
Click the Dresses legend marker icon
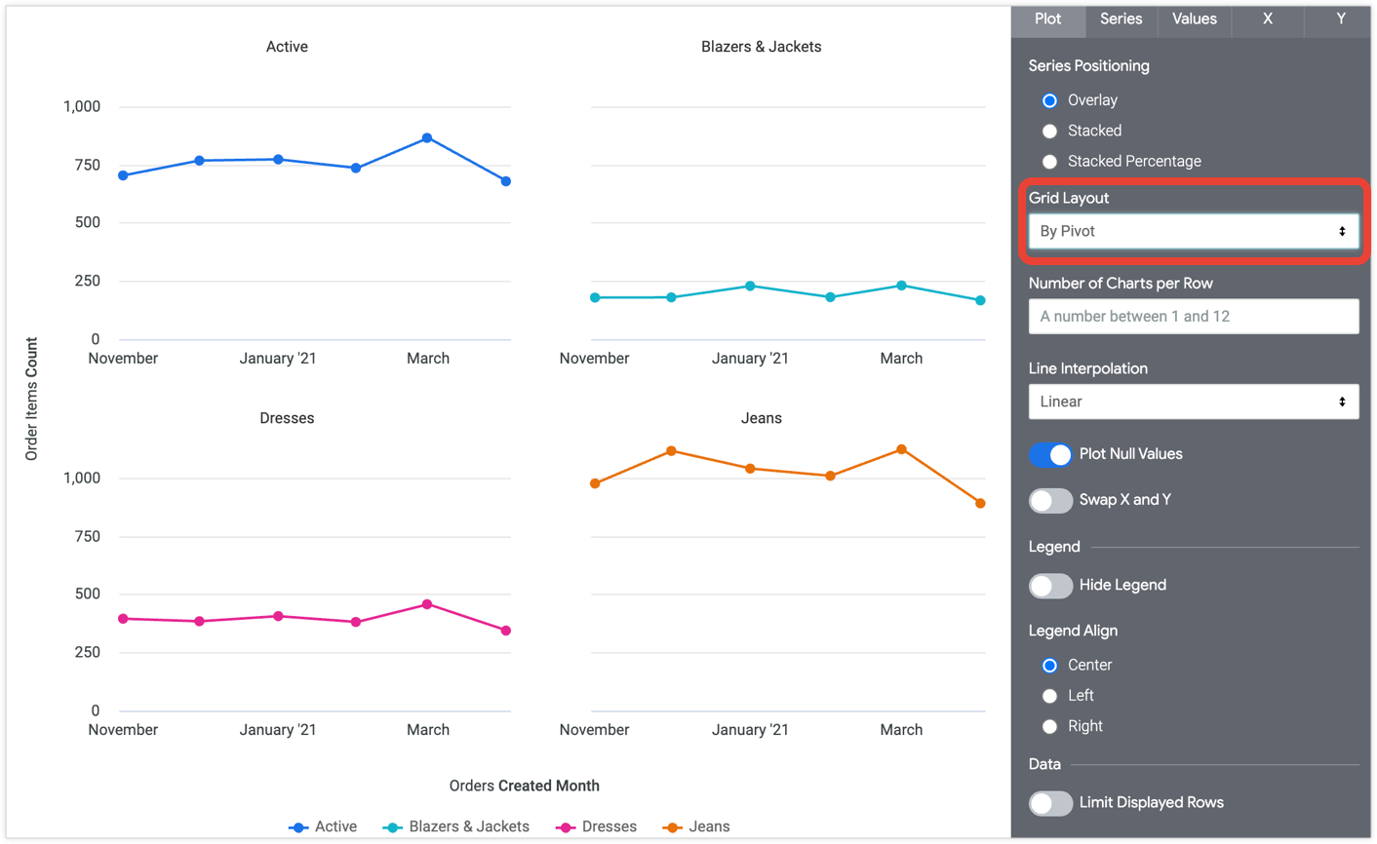point(566,827)
